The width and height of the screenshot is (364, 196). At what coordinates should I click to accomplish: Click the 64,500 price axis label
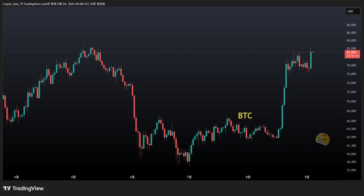click(x=351, y=129)
